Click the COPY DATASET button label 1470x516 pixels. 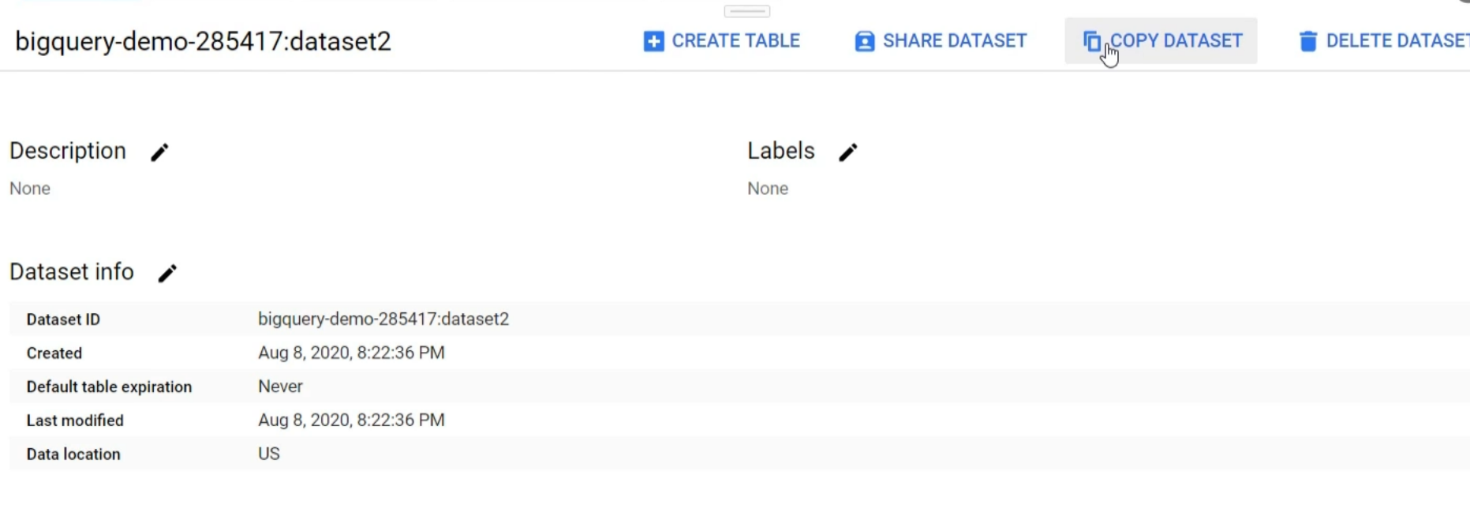(x=1176, y=41)
